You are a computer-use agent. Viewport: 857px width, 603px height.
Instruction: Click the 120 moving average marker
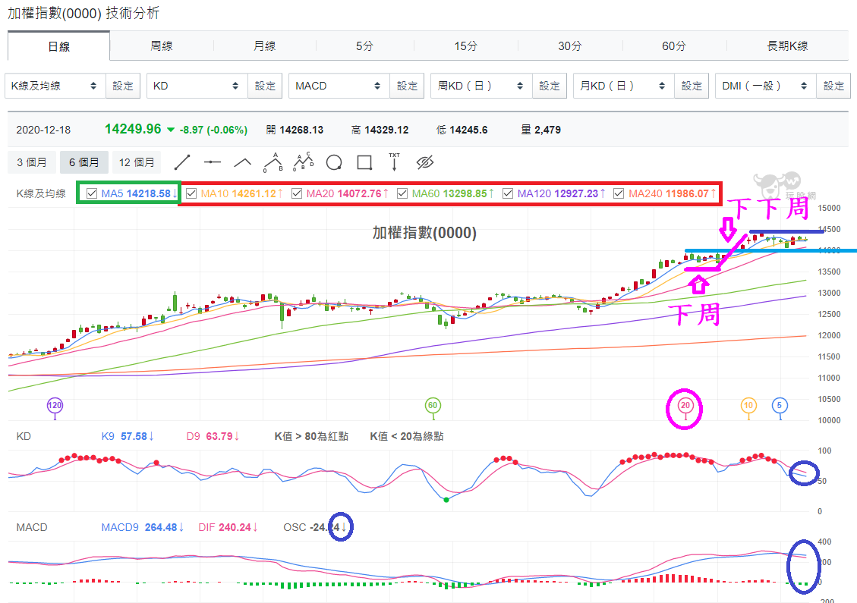[x=55, y=405]
